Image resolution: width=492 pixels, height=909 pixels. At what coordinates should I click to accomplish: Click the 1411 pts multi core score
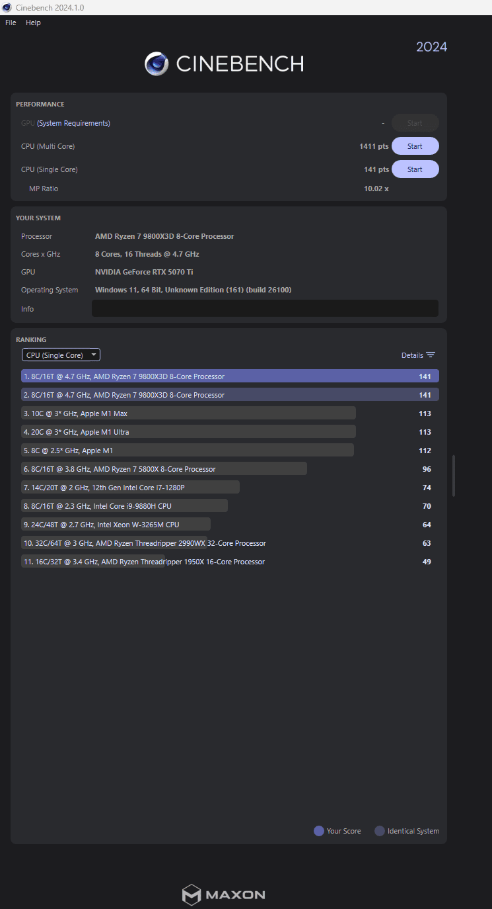(x=374, y=146)
